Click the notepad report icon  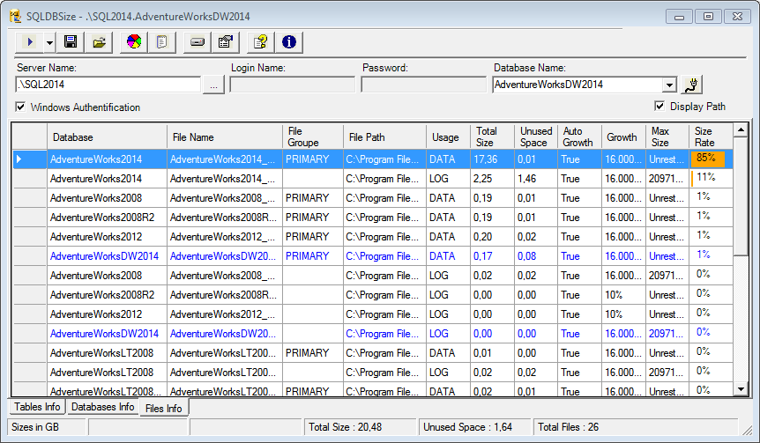pyautogui.click(x=162, y=42)
